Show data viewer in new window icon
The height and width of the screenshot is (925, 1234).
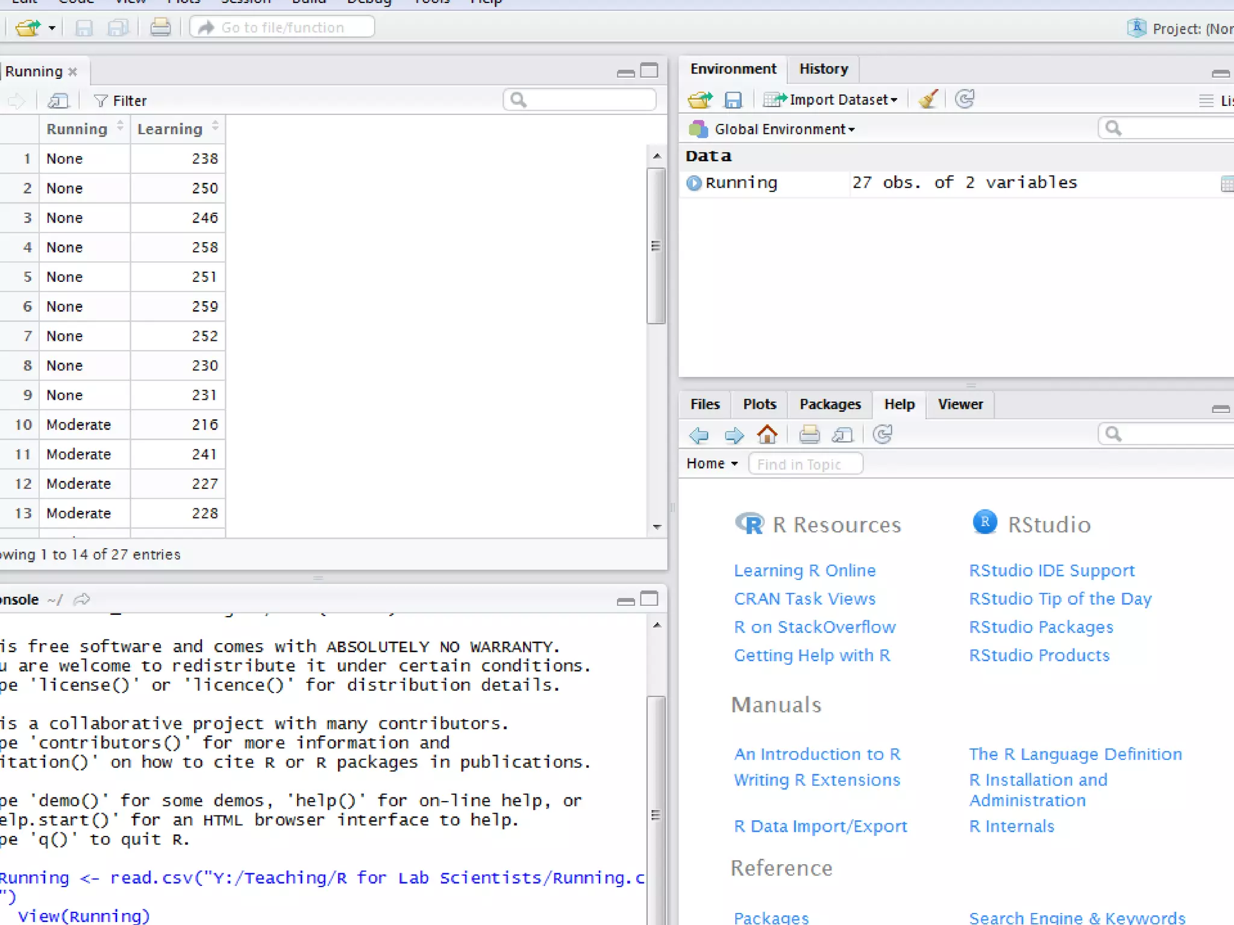pyautogui.click(x=58, y=101)
